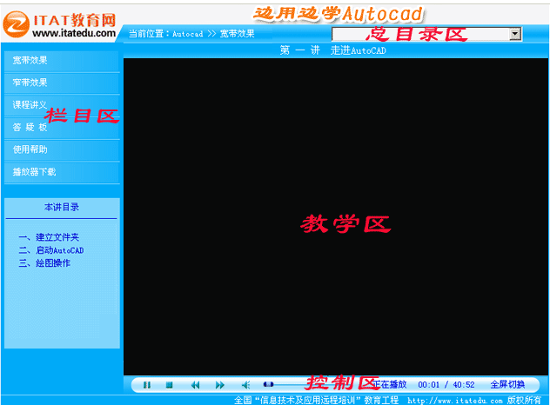Open the master catalog dropdown arrow

point(515,34)
